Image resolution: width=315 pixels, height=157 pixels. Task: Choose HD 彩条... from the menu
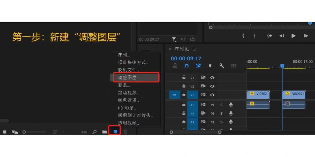coord(127,108)
